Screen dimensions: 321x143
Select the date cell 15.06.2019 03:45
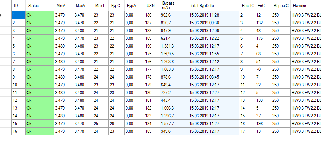pos(213,77)
